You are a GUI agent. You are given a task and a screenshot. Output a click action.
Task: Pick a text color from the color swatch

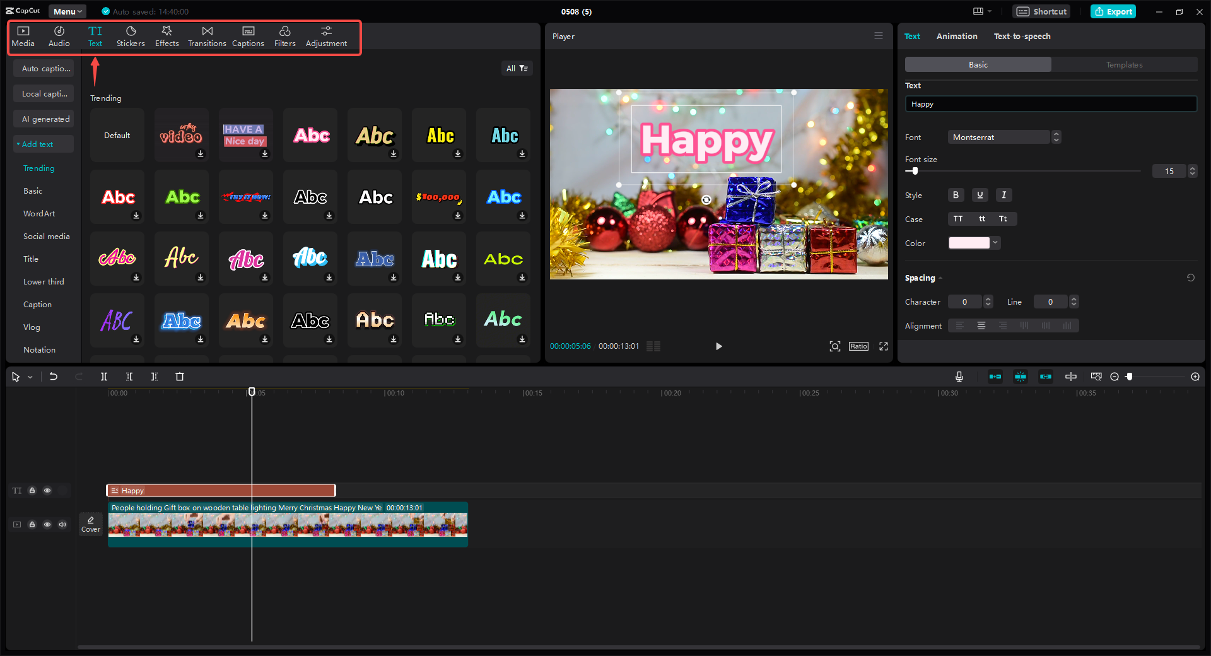(x=968, y=243)
